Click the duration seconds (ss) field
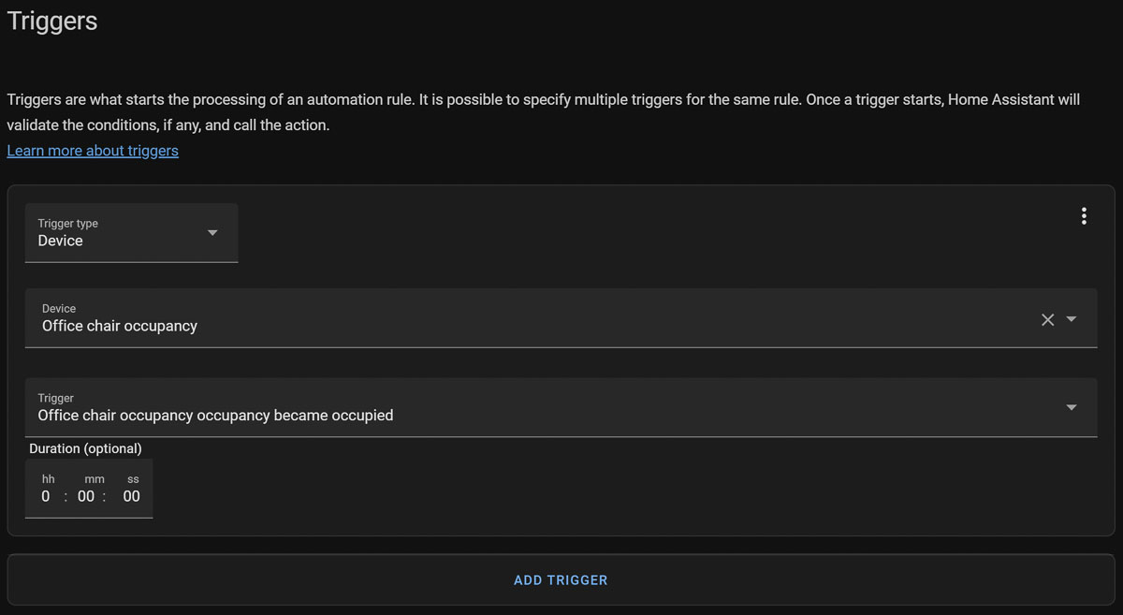The image size is (1123, 615). pyautogui.click(x=132, y=496)
